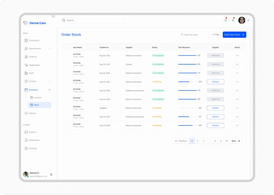Open the chat messages icon in header
Viewport: 274px width, 195px height.
(x=226, y=20)
